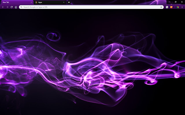This screenshot has height=115, width=185.
Task: Bookmark this page with the star
Action: (x=161, y=7)
